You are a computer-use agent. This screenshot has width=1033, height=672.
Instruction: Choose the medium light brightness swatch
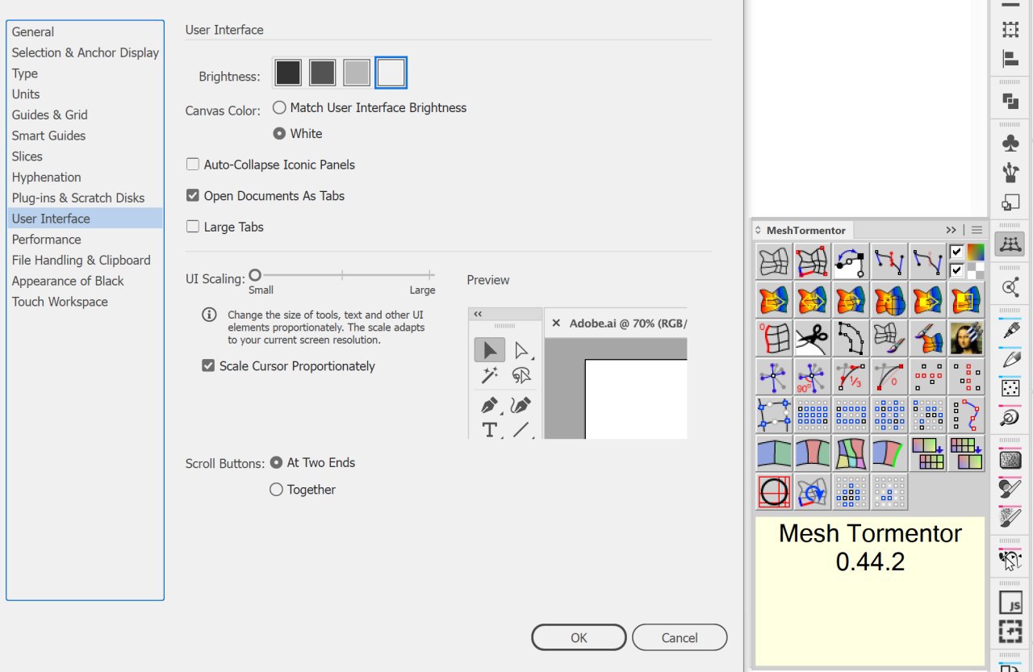tap(357, 73)
